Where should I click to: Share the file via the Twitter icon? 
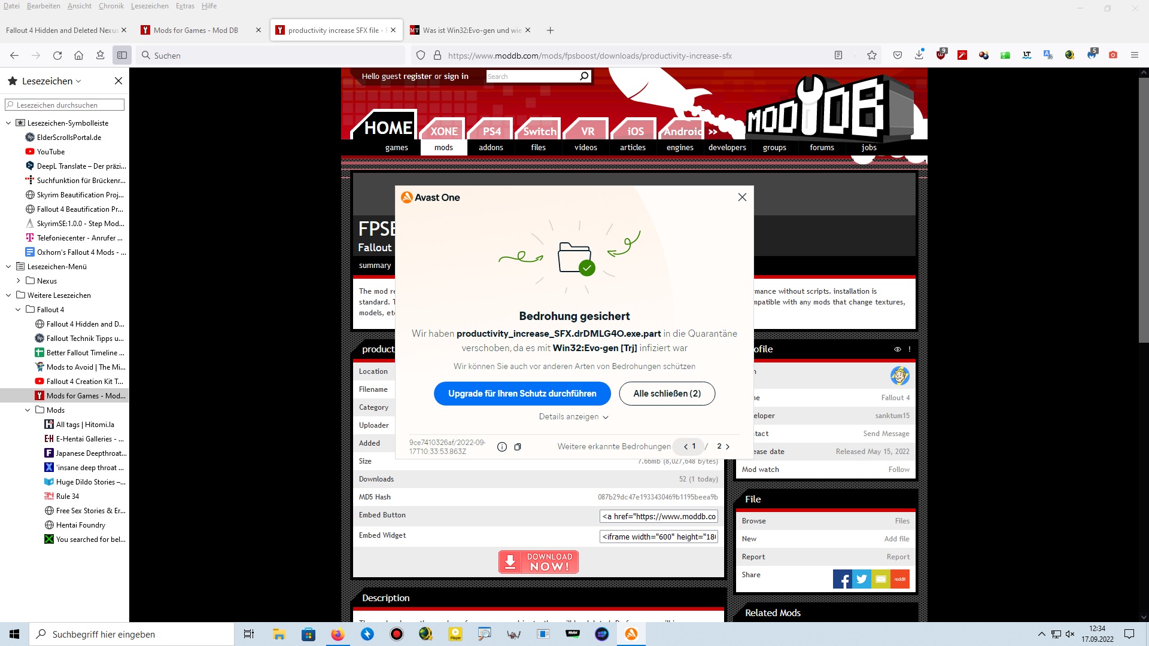tap(862, 579)
